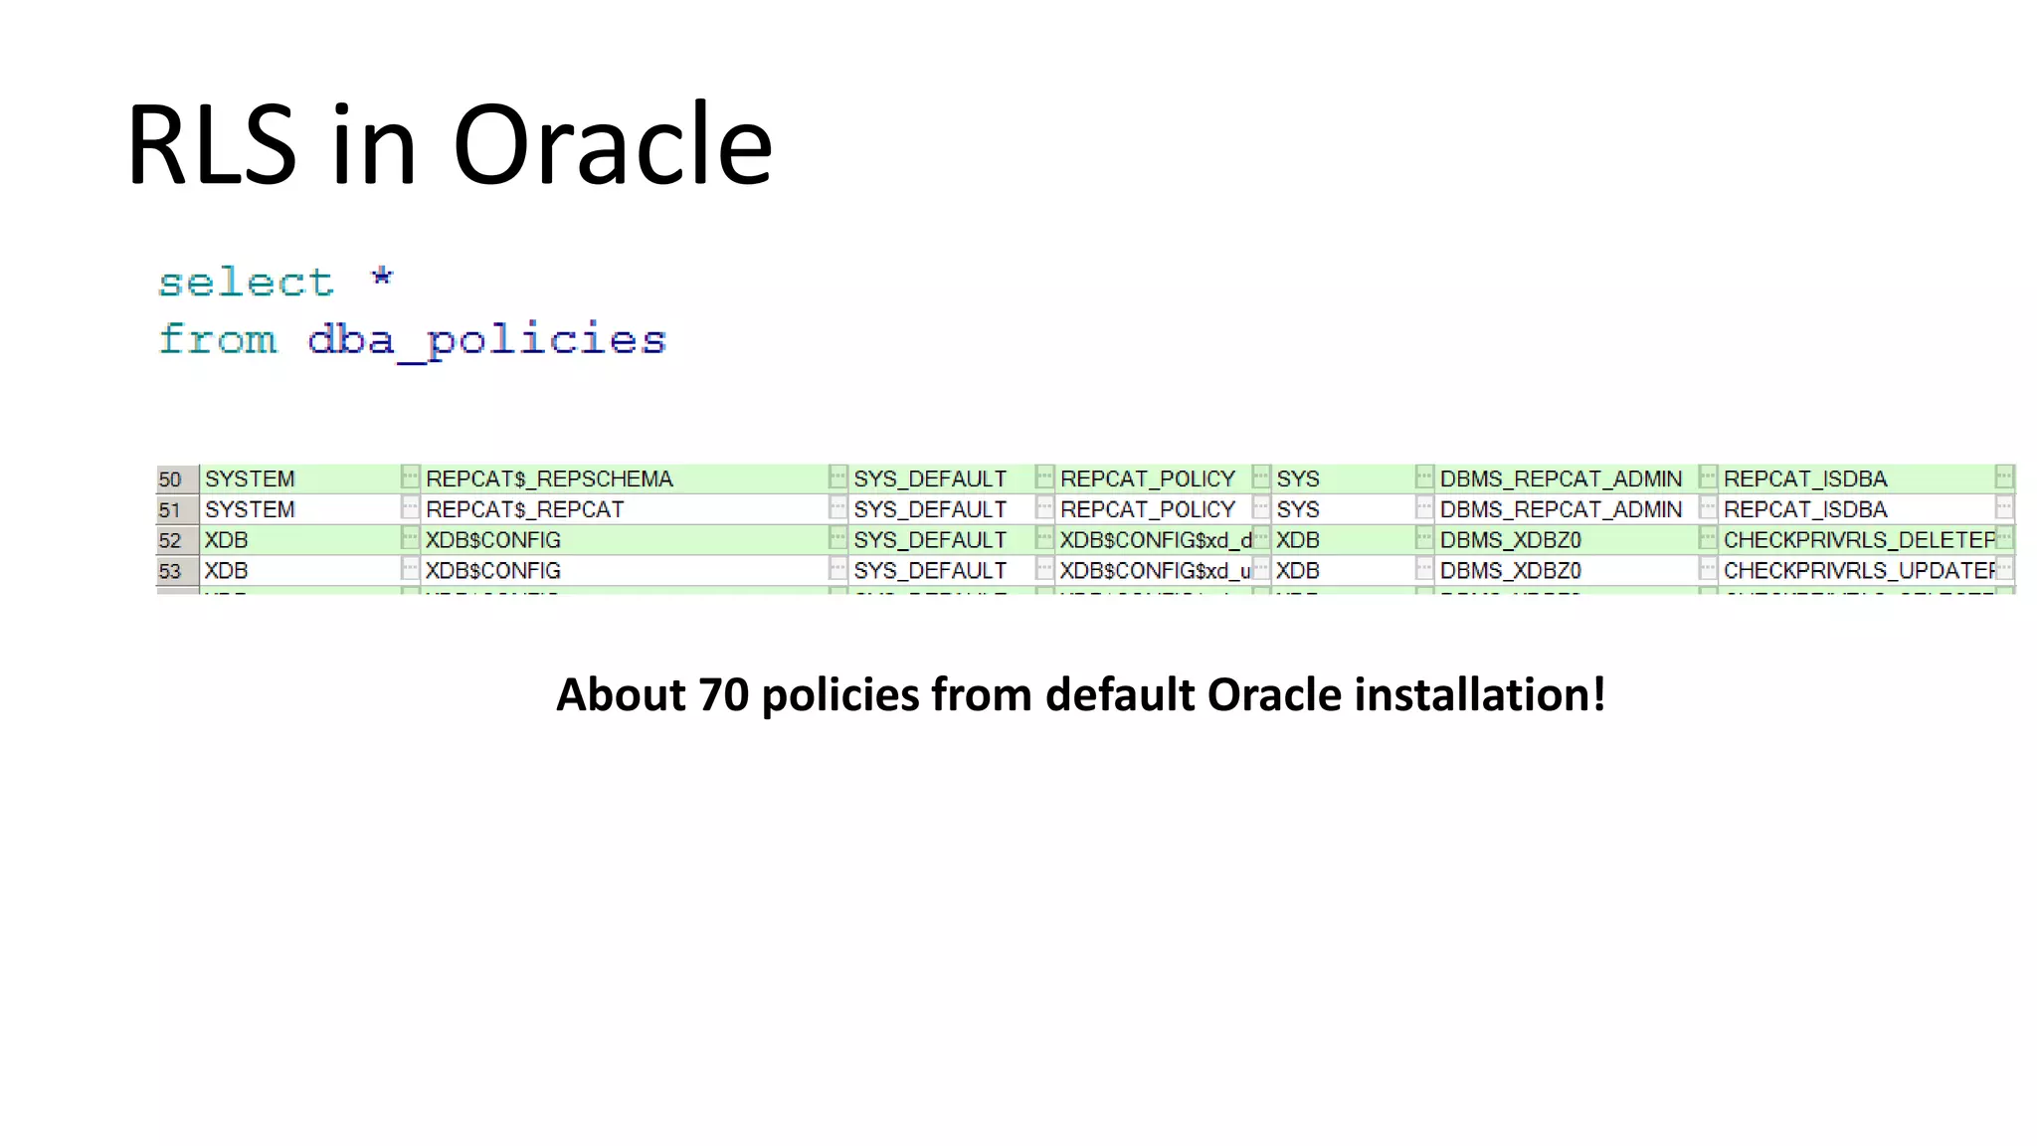Open ellipsis editor for DBMS_REPCAT_ADMIN row 50
This screenshot has width=2037, height=1146.
1709,478
